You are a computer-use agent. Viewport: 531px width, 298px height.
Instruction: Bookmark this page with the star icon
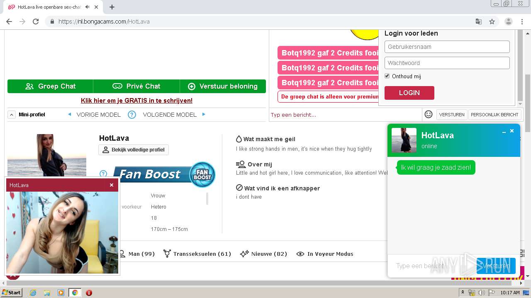tap(492, 22)
